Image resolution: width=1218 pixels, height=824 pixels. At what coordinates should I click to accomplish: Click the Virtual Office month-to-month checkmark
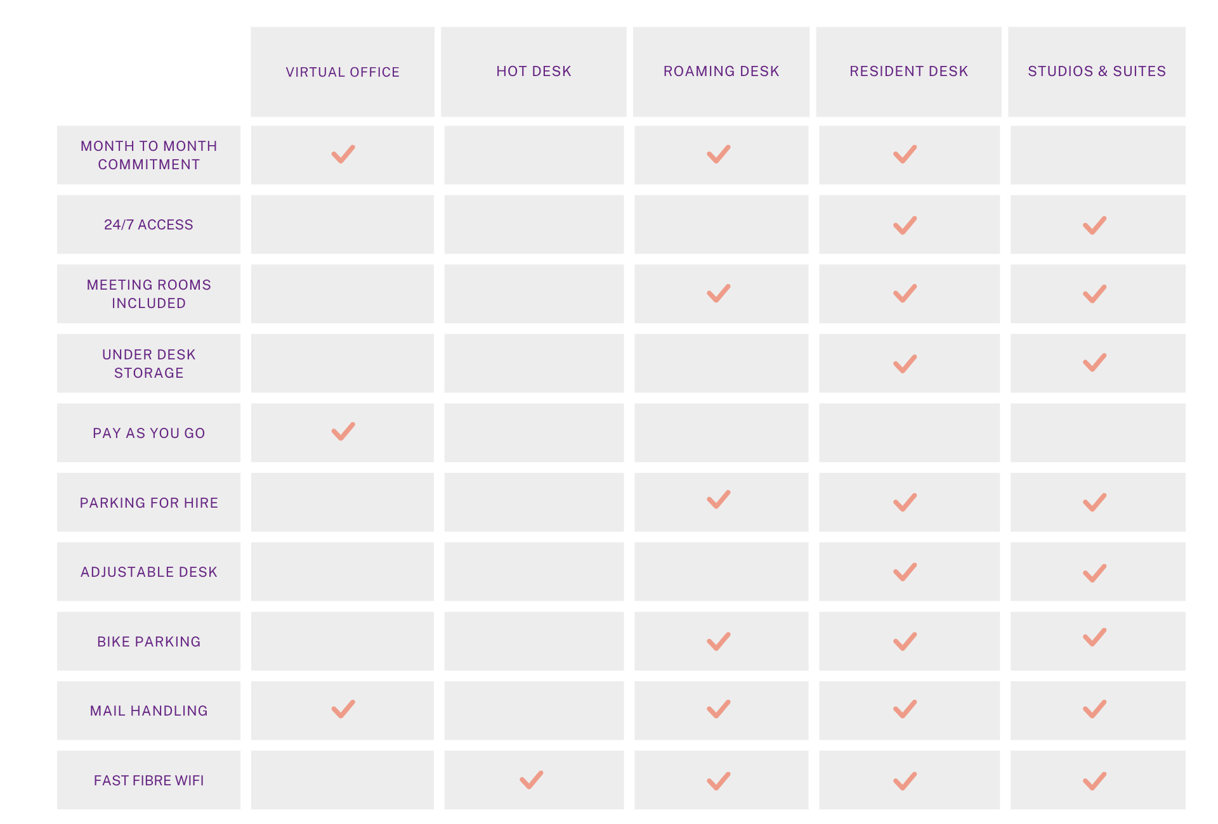click(x=343, y=154)
